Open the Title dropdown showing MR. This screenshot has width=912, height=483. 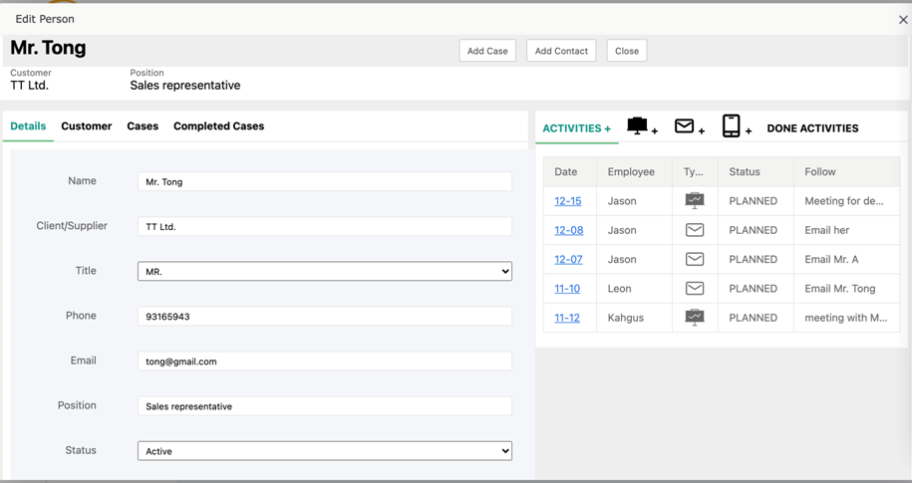(x=324, y=271)
